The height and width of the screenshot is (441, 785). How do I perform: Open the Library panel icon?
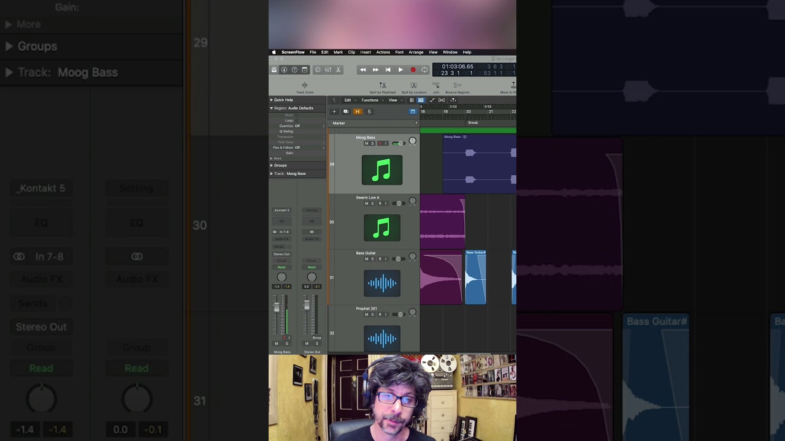point(274,70)
